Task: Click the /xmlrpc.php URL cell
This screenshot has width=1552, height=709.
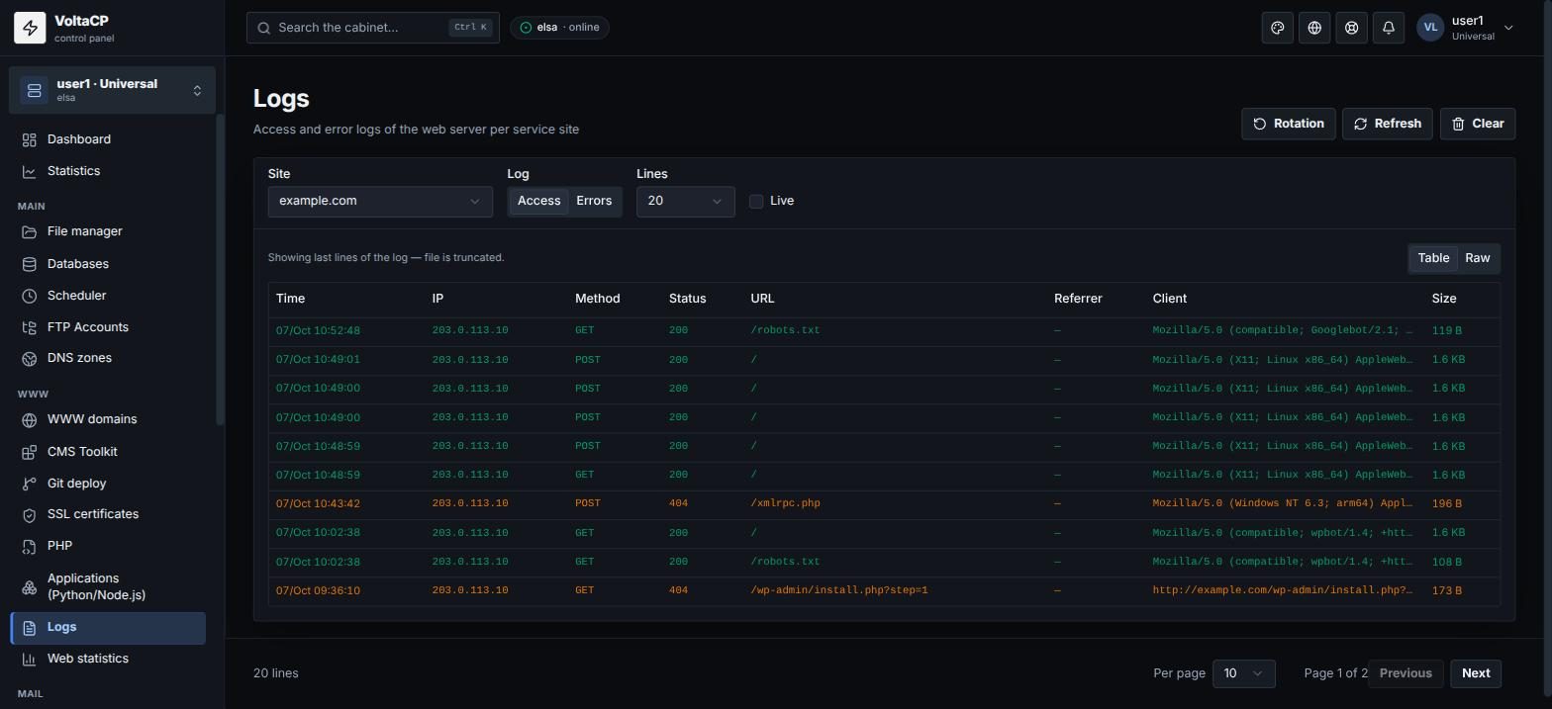Action: 786,503
